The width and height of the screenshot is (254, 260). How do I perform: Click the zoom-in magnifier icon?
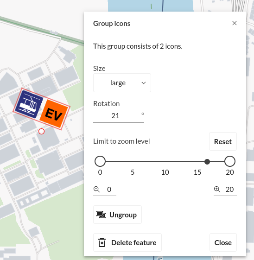point(217,189)
